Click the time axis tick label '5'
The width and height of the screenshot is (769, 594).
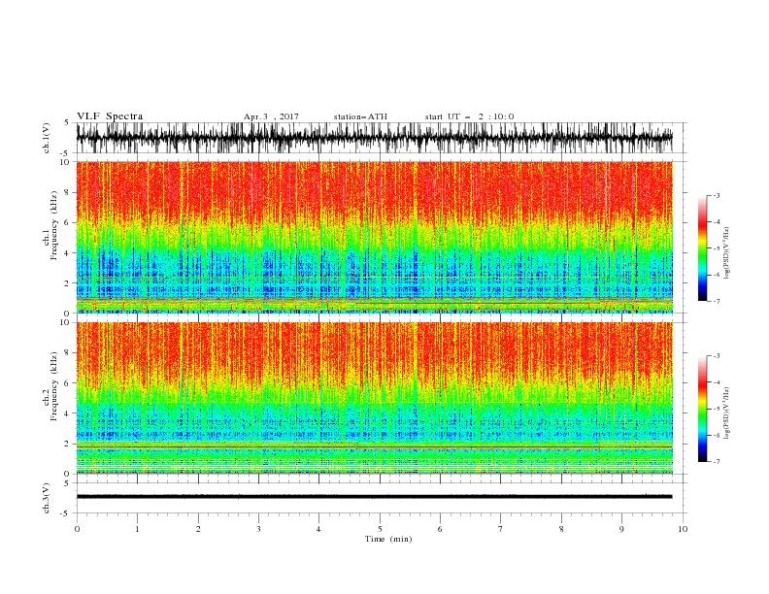coord(380,529)
